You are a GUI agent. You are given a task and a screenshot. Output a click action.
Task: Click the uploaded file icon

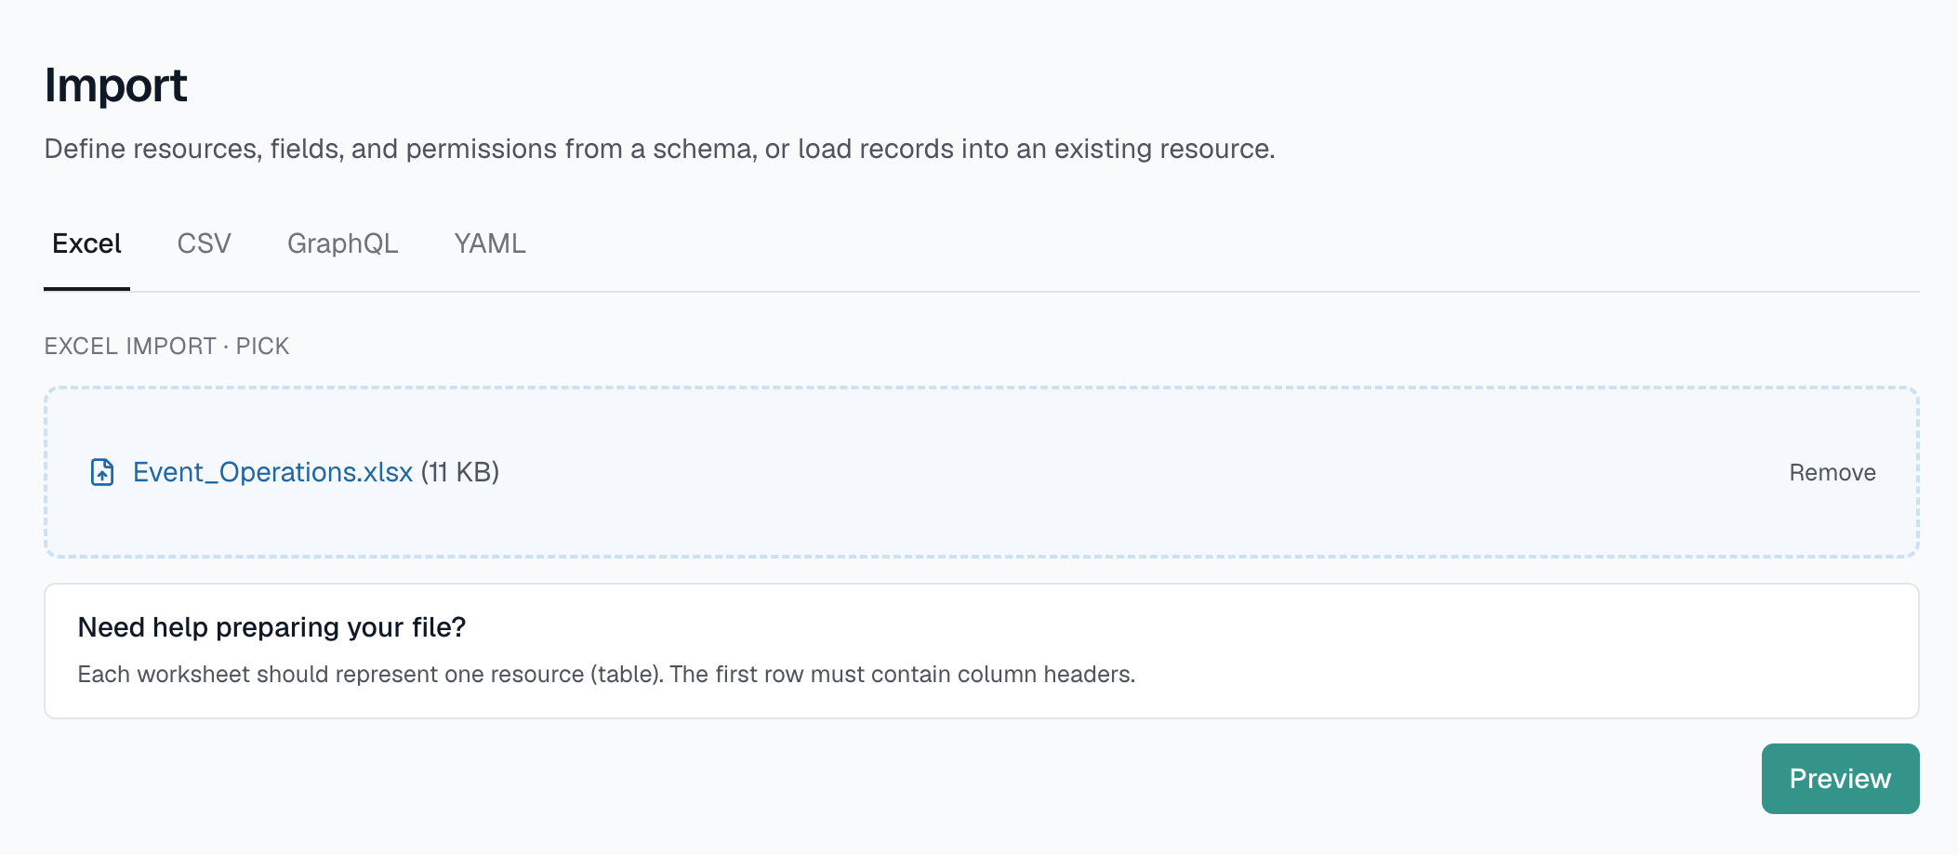102,472
